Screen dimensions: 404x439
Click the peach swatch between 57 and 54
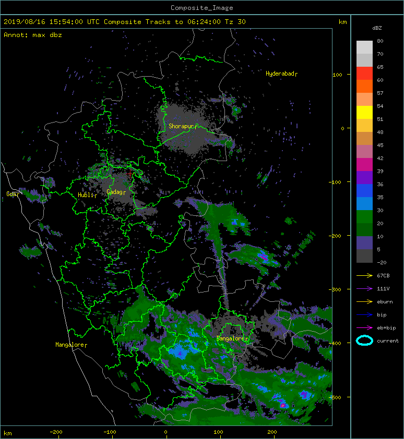[x=364, y=99]
